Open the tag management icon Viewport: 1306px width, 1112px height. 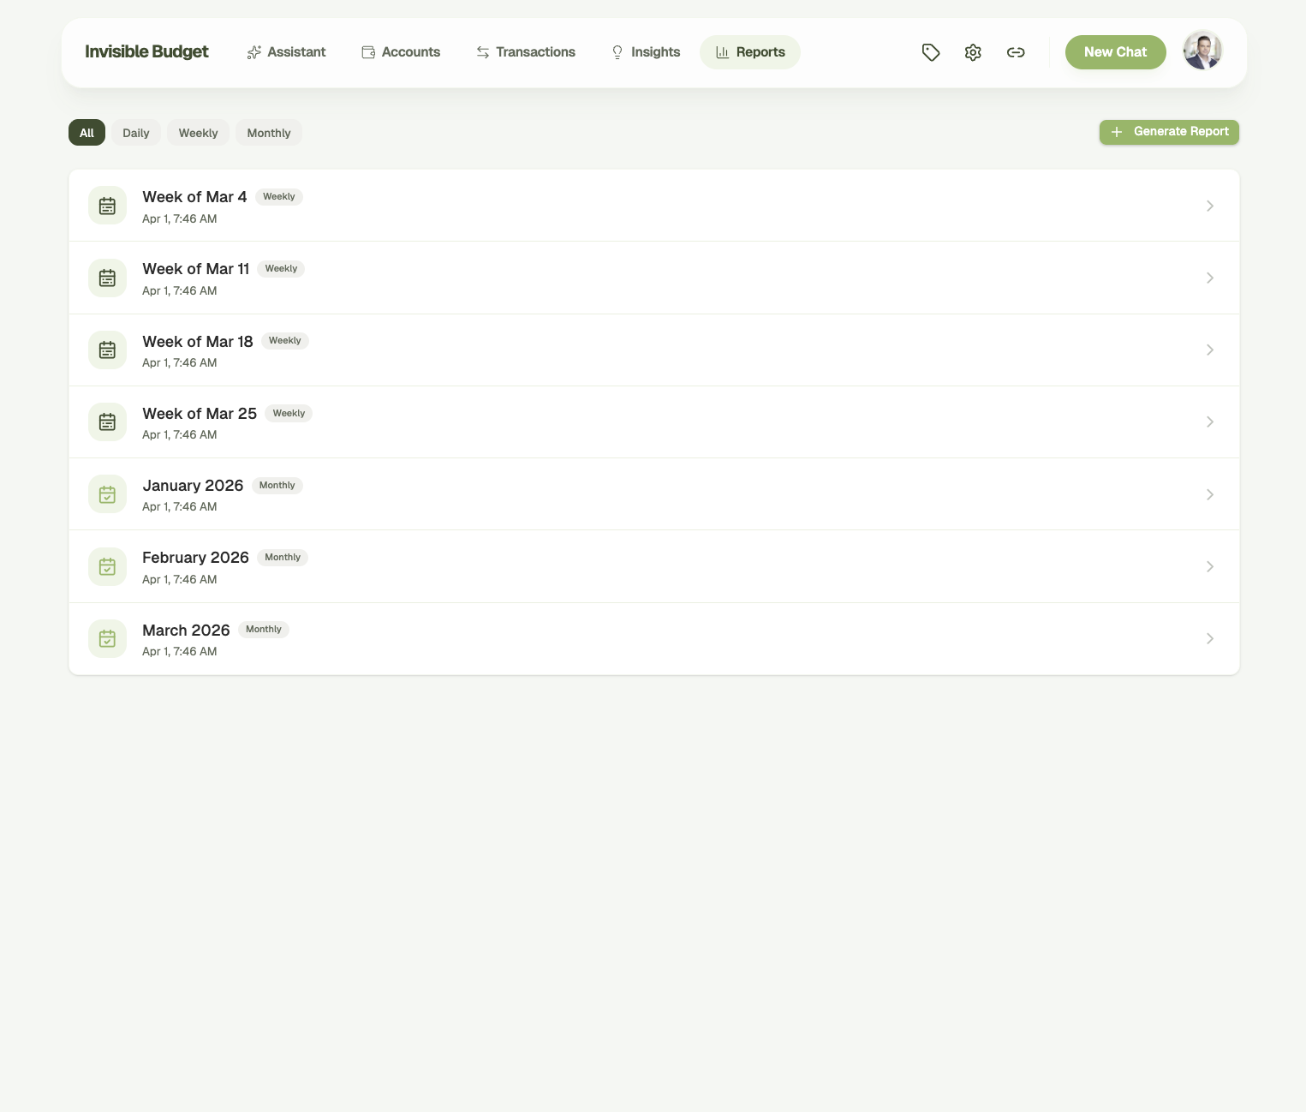931,52
